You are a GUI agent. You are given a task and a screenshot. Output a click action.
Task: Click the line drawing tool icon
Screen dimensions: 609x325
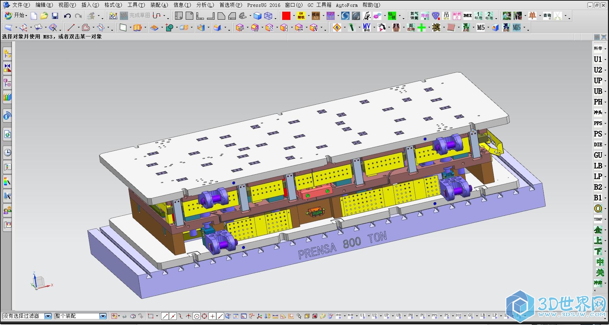[x=71, y=28]
